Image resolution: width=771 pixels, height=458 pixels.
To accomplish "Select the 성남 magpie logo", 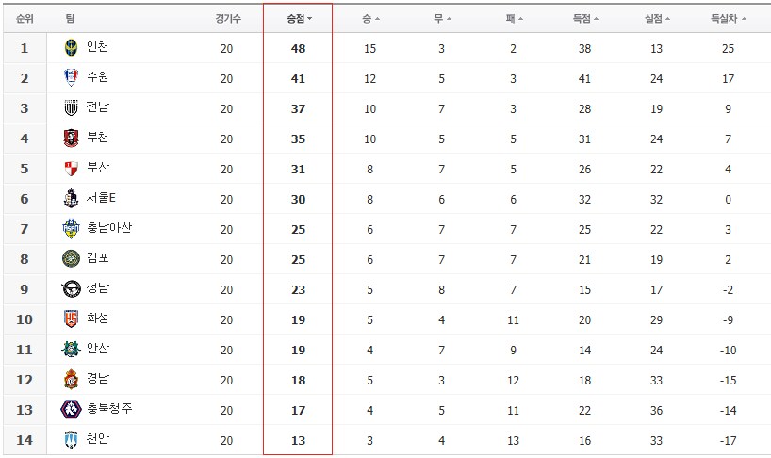I will point(72,289).
